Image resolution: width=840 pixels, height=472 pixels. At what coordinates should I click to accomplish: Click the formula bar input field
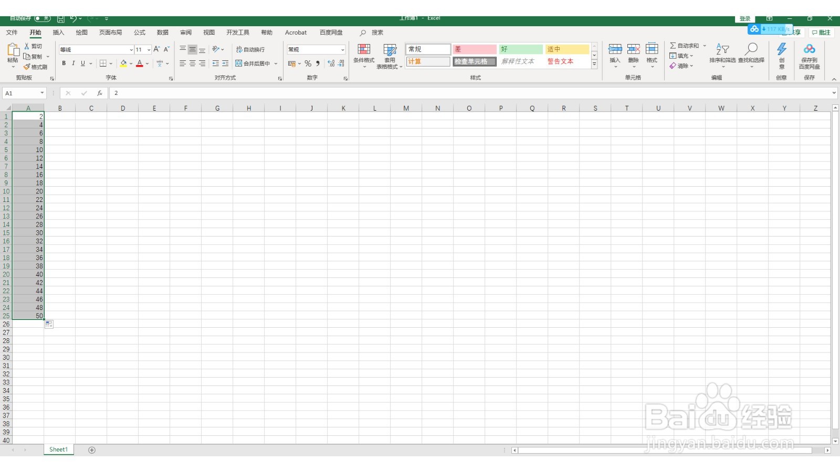[470, 93]
